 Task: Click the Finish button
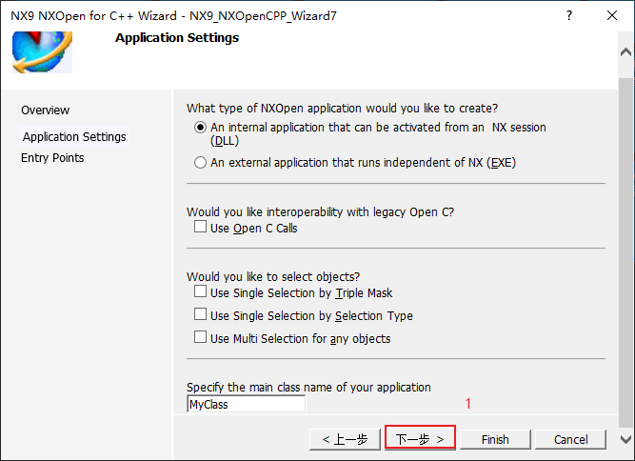pyautogui.click(x=495, y=439)
